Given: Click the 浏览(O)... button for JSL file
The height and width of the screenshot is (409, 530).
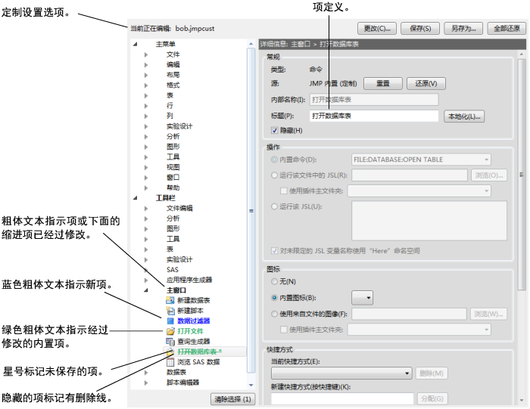Looking at the screenshot, I should [x=489, y=175].
